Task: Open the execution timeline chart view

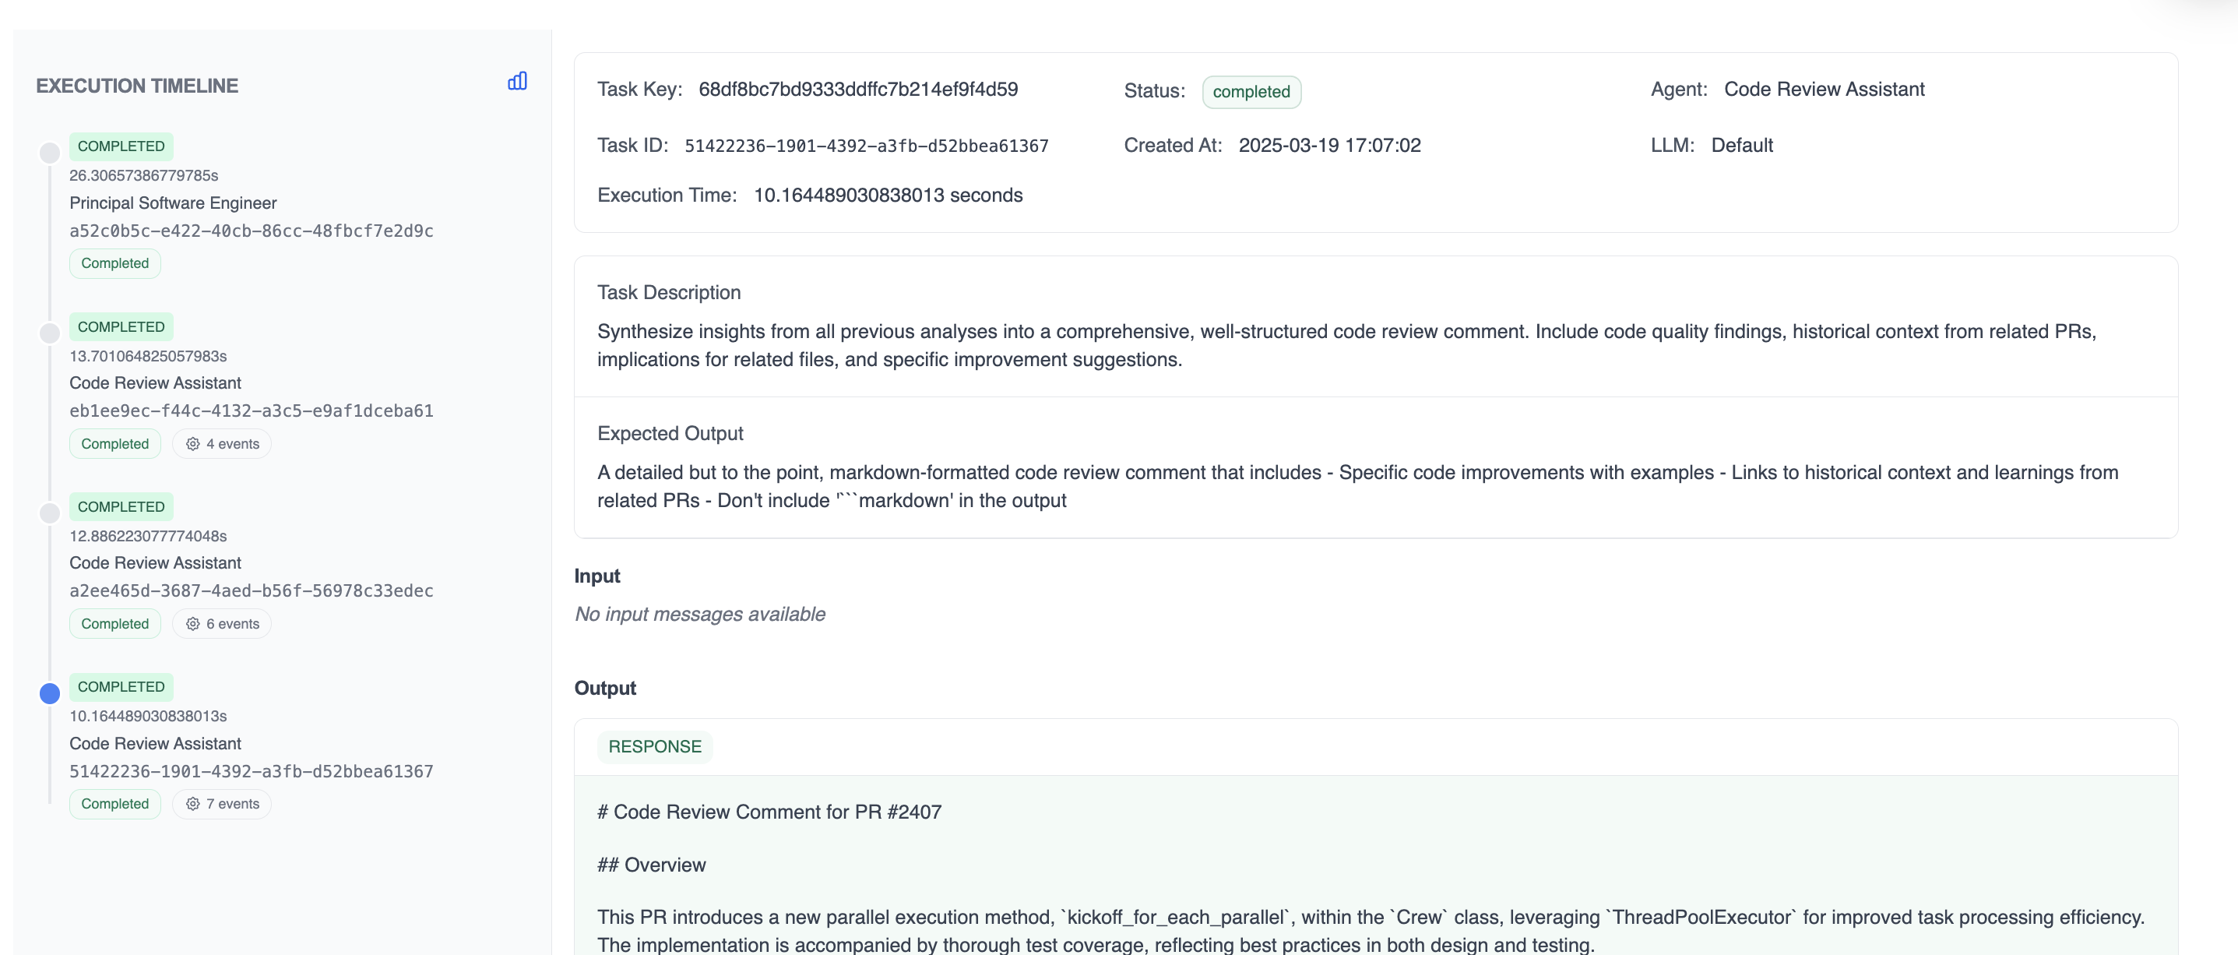Action: pos(517,81)
